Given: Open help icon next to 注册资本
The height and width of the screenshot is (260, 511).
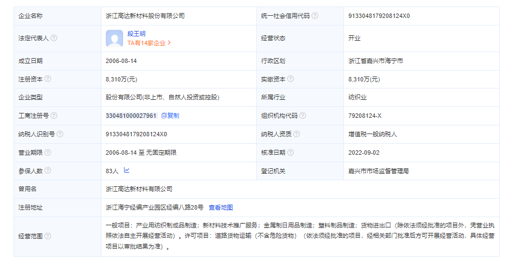Looking at the screenshot, I should (48, 79).
